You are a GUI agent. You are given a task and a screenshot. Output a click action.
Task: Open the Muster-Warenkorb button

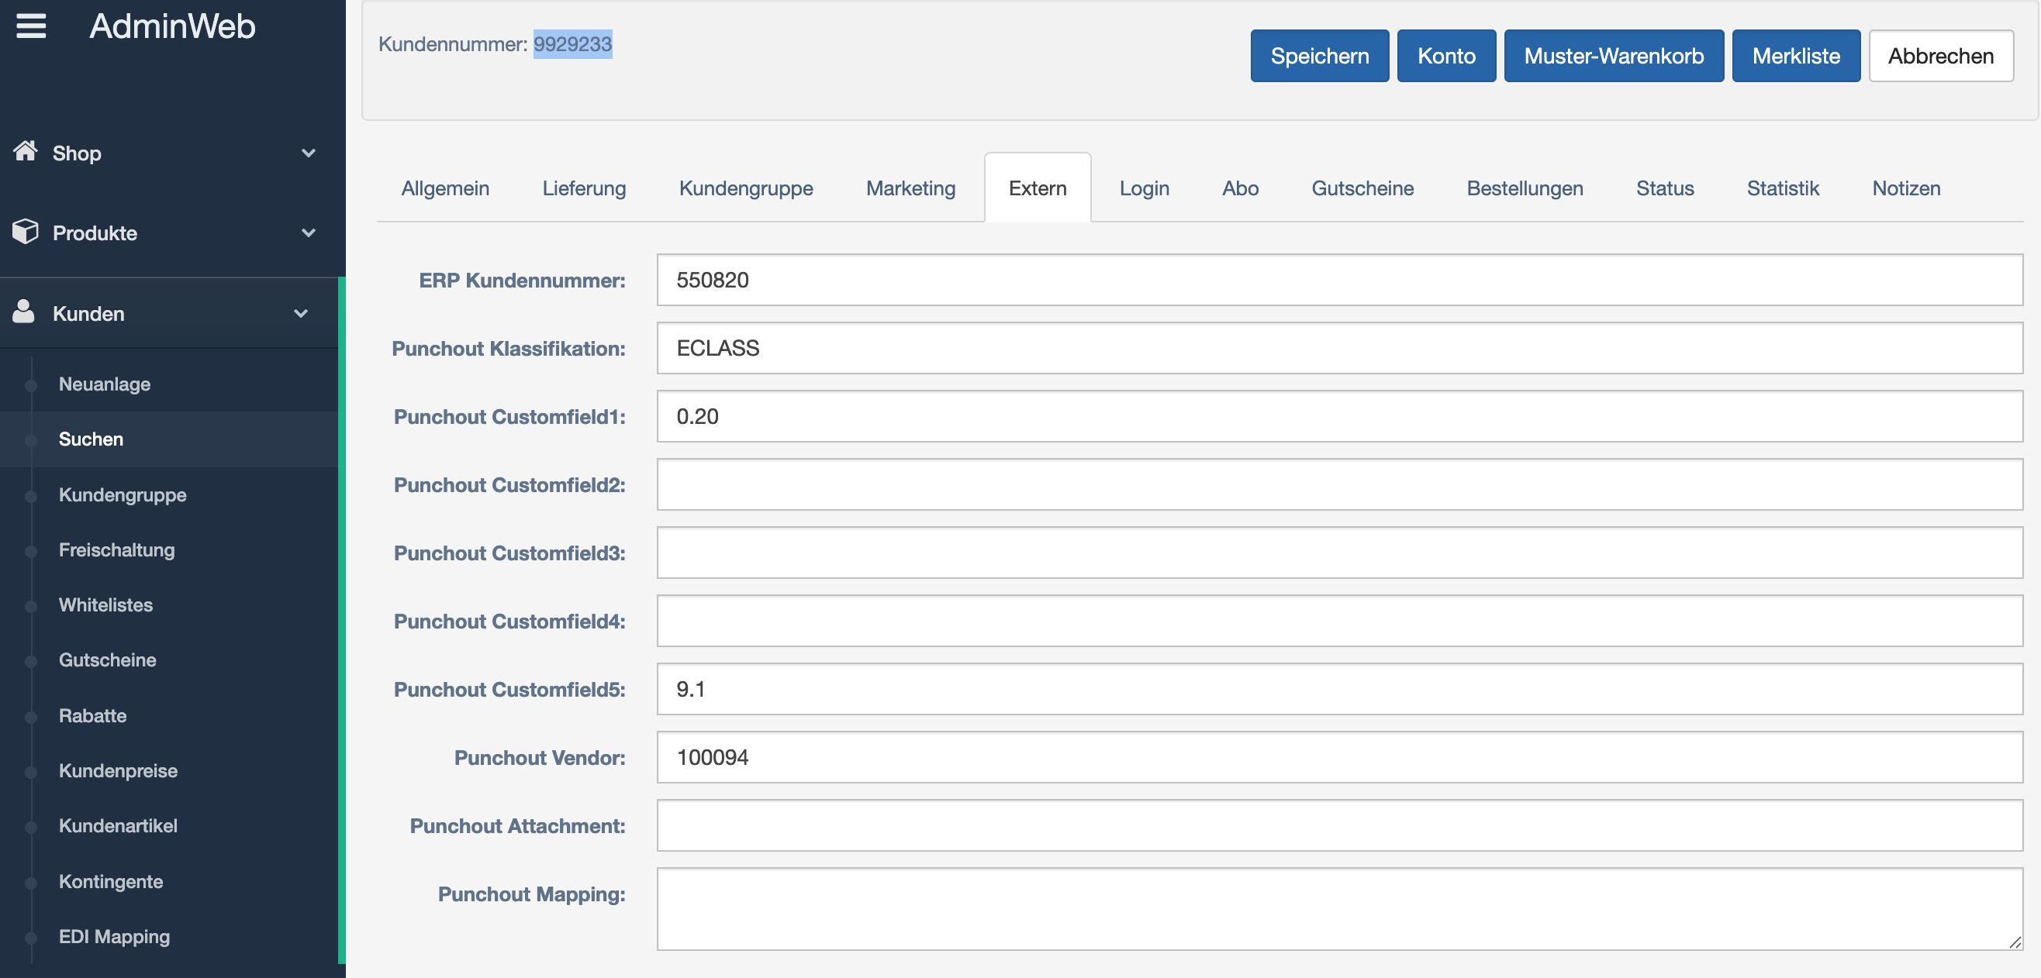pyautogui.click(x=1613, y=57)
